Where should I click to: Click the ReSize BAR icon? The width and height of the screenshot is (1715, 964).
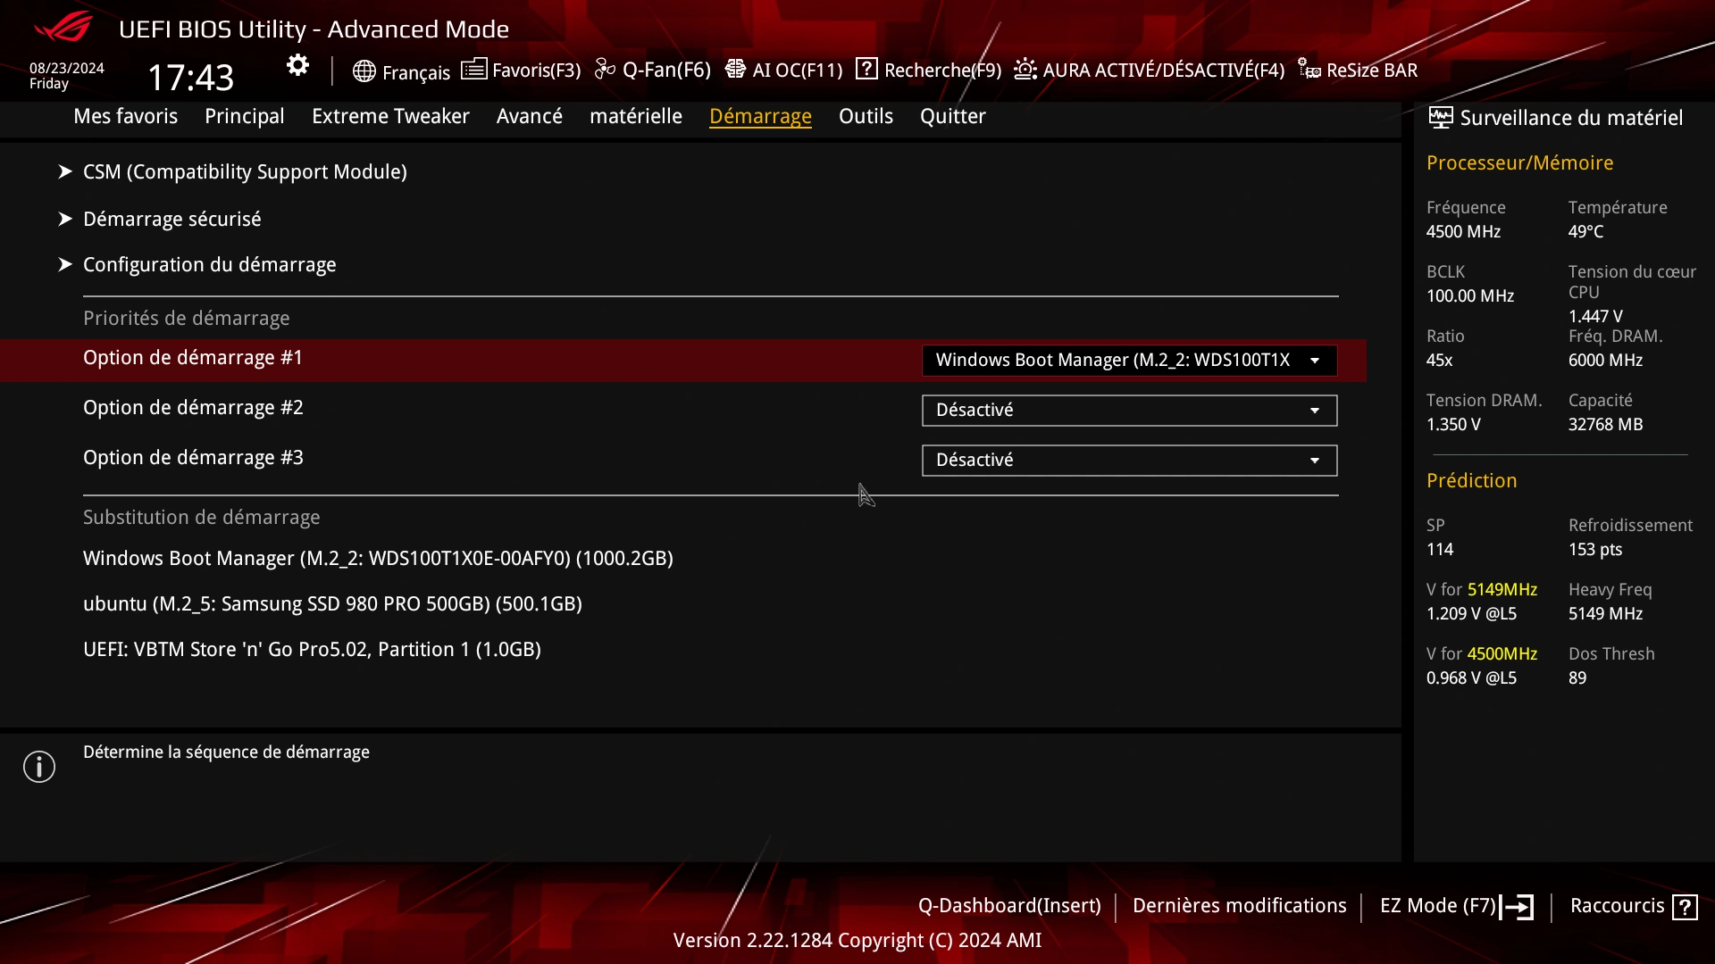(x=1309, y=69)
